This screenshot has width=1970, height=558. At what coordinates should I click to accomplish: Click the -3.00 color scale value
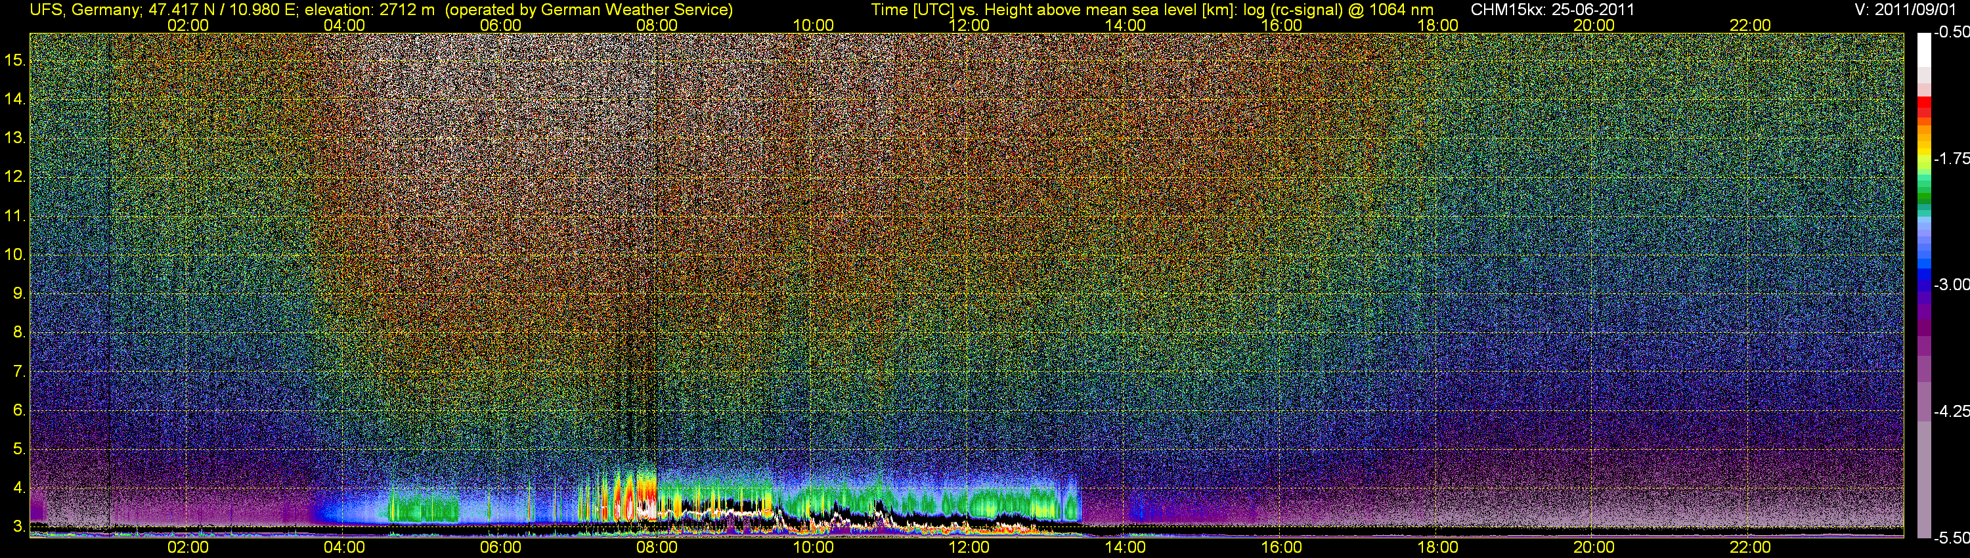(x=1951, y=284)
